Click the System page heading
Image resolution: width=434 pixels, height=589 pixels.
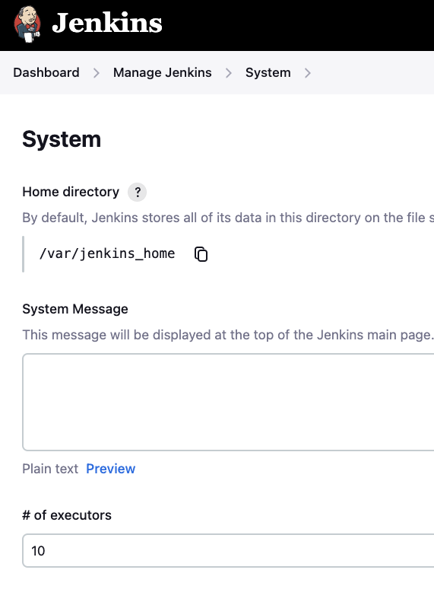pos(62,139)
